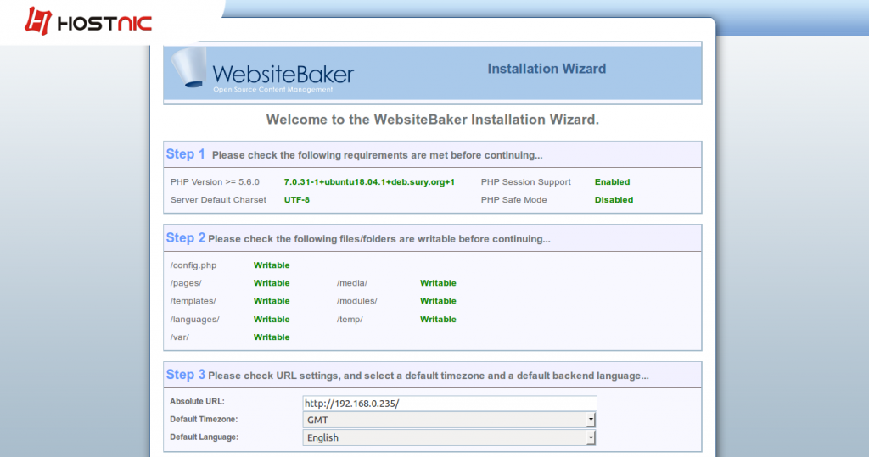This screenshot has height=457, width=869.
Task: Click the /temp/ folder entry
Action: 350,319
